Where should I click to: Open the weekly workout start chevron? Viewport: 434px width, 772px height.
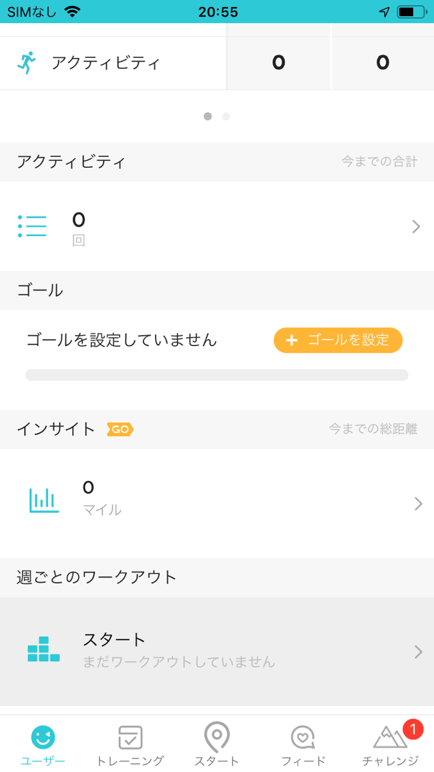pos(417,652)
